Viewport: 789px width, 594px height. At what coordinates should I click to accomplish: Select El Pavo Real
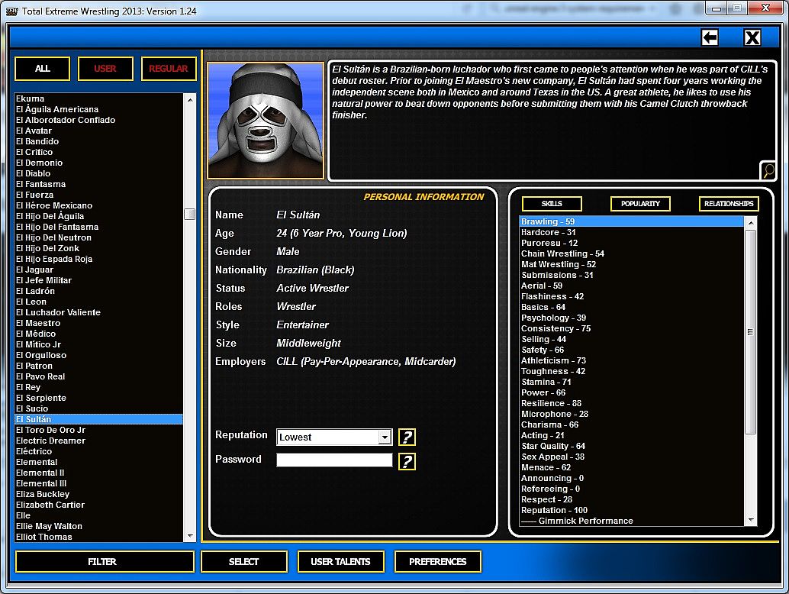98,376
